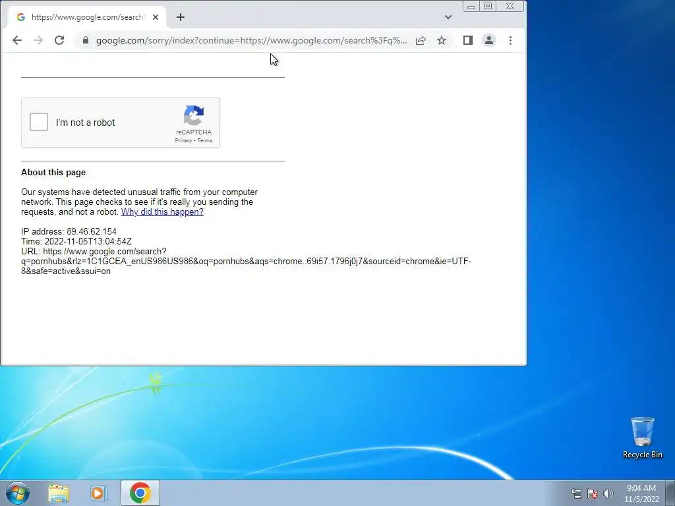The image size is (675, 506).
Task: Share this page from the address bar
Action: coord(421,40)
